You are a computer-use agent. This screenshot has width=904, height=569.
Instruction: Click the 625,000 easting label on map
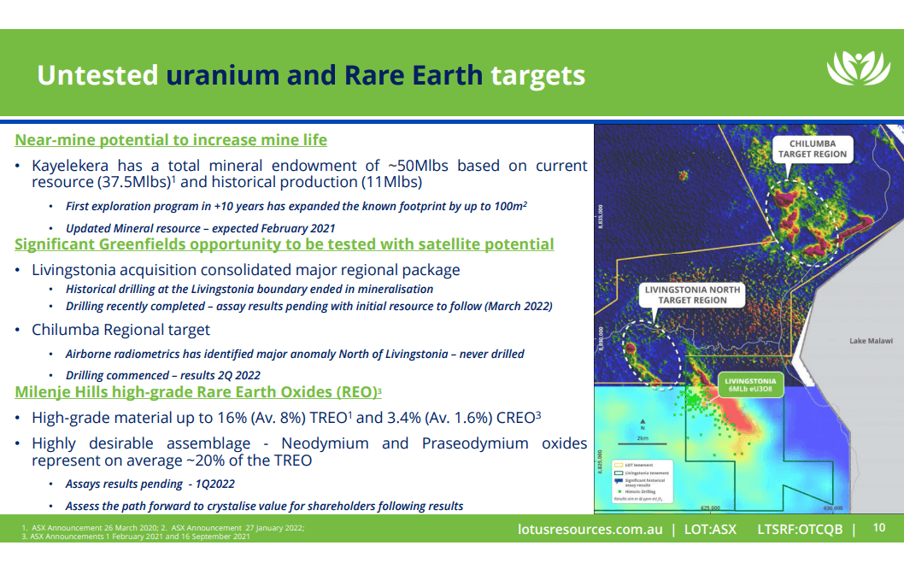(x=710, y=507)
